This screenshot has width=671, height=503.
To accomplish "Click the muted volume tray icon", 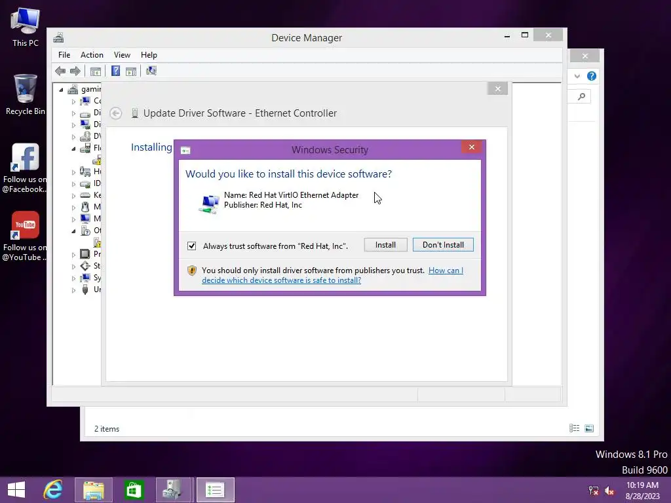I will [x=609, y=490].
